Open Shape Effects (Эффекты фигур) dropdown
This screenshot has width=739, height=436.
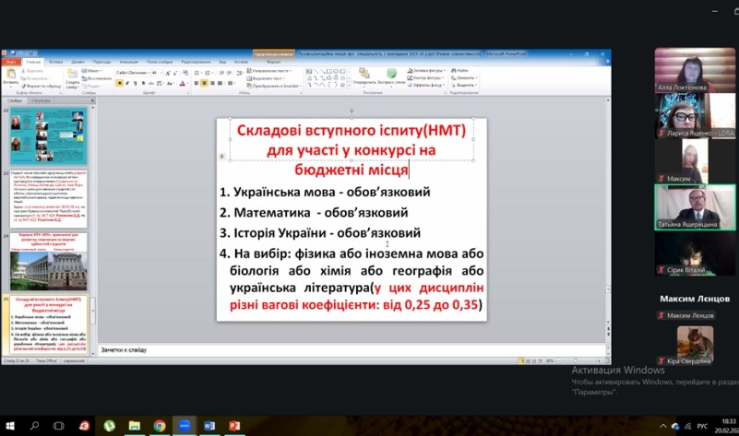click(x=426, y=85)
